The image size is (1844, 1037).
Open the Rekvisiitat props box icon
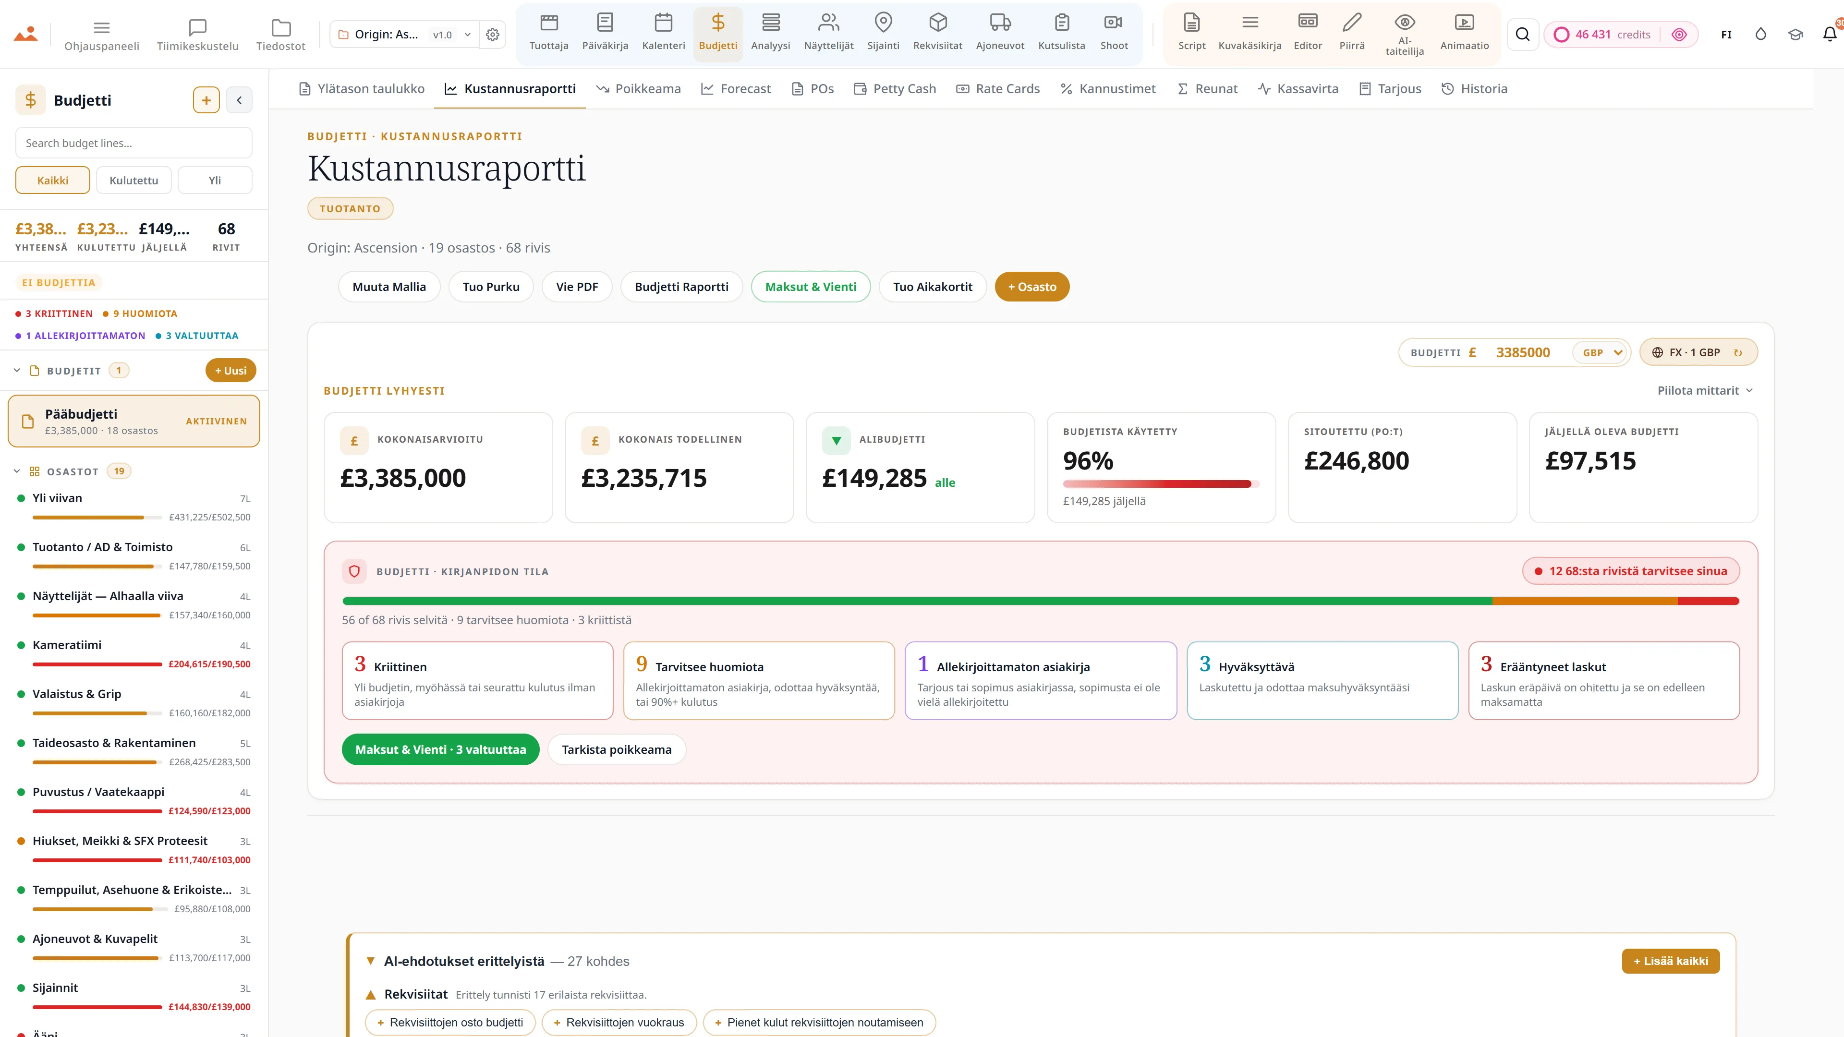click(x=938, y=23)
